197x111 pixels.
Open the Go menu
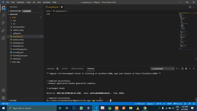click(x=34, y=2)
